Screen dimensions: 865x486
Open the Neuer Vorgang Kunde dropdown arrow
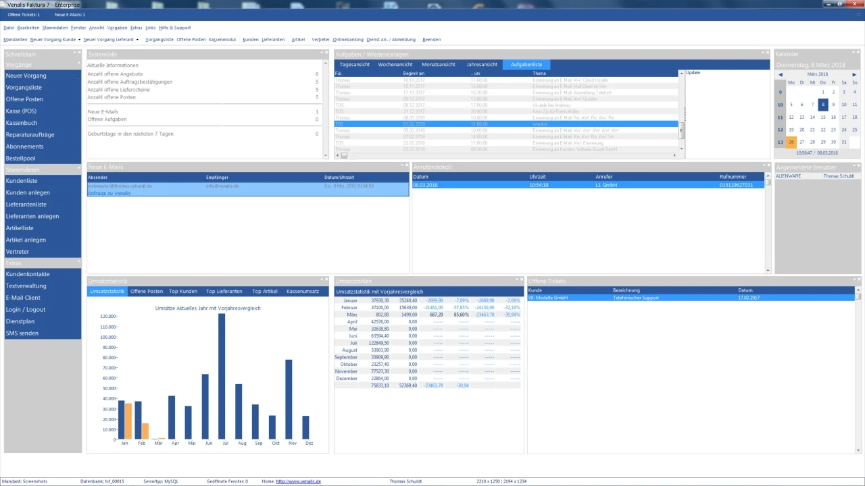pos(79,40)
